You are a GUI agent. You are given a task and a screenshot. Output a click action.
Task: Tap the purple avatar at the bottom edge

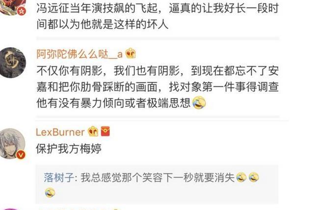click(10, 209)
